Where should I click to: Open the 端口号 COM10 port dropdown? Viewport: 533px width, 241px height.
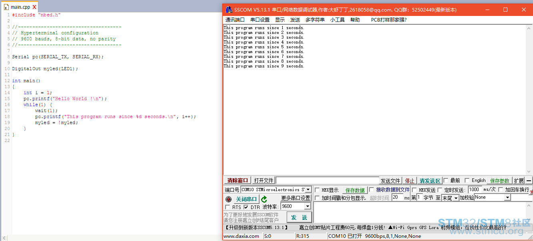pyautogui.click(x=308, y=190)
